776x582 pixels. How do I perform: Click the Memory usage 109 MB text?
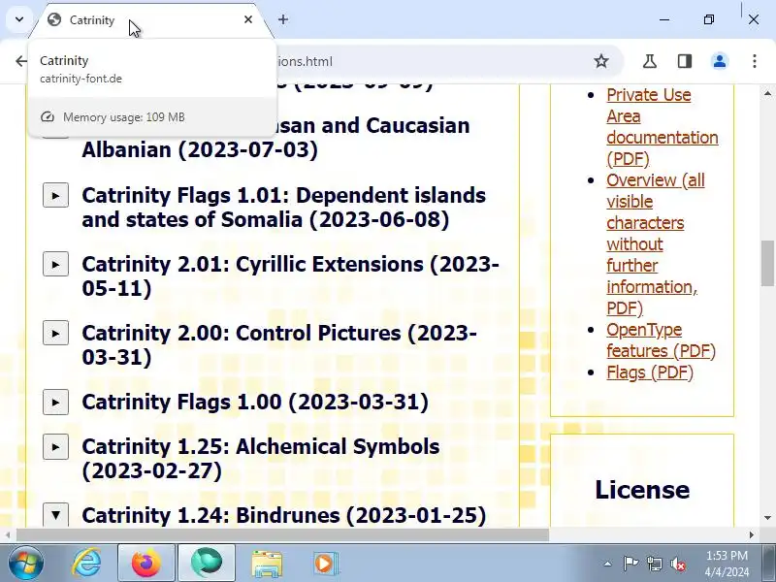tap(124, 117)
